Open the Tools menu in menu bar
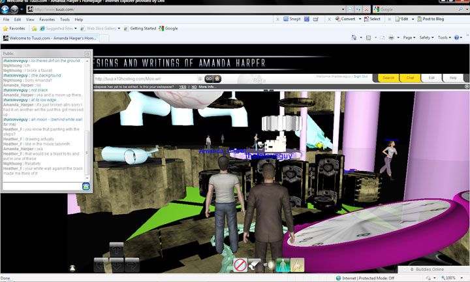 pyautogui.click(x=64, y=20)
